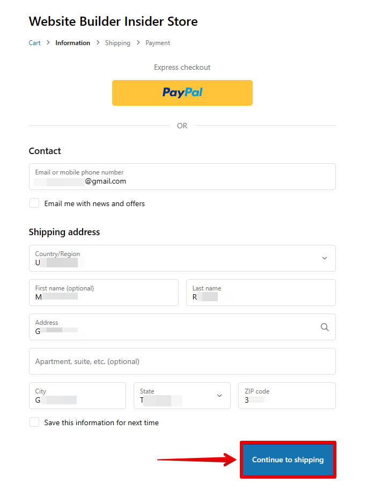Select the Payment breadcrumb step
Viewport: 367px width, 488px height.
pyautogui.click(x=158, y=43)
